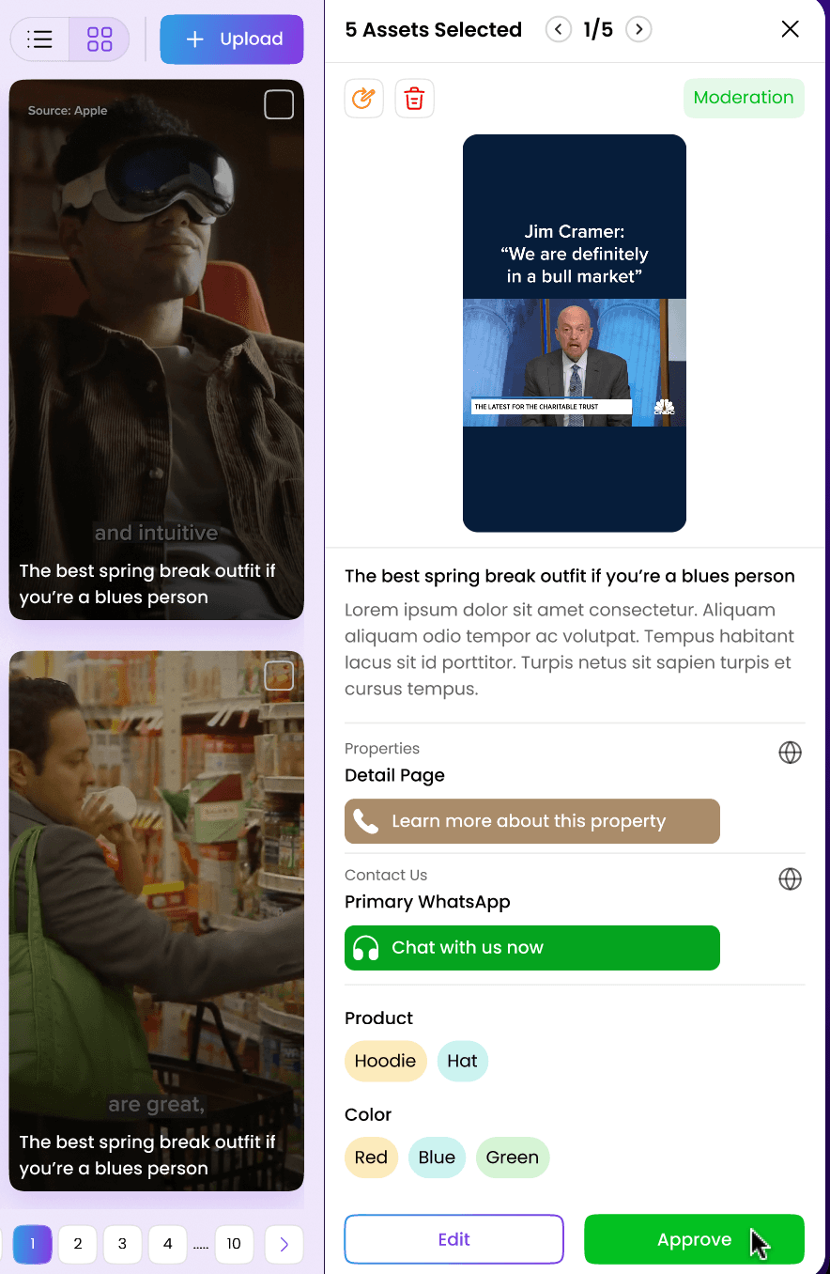This screenshot has height=1274, width=830.
Task: Click the Edit button
Action: (454, 1239)
